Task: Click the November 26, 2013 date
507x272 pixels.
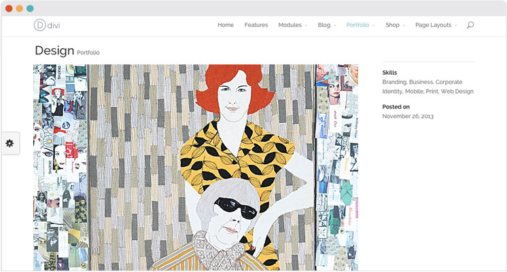Action: coord(408,116)
